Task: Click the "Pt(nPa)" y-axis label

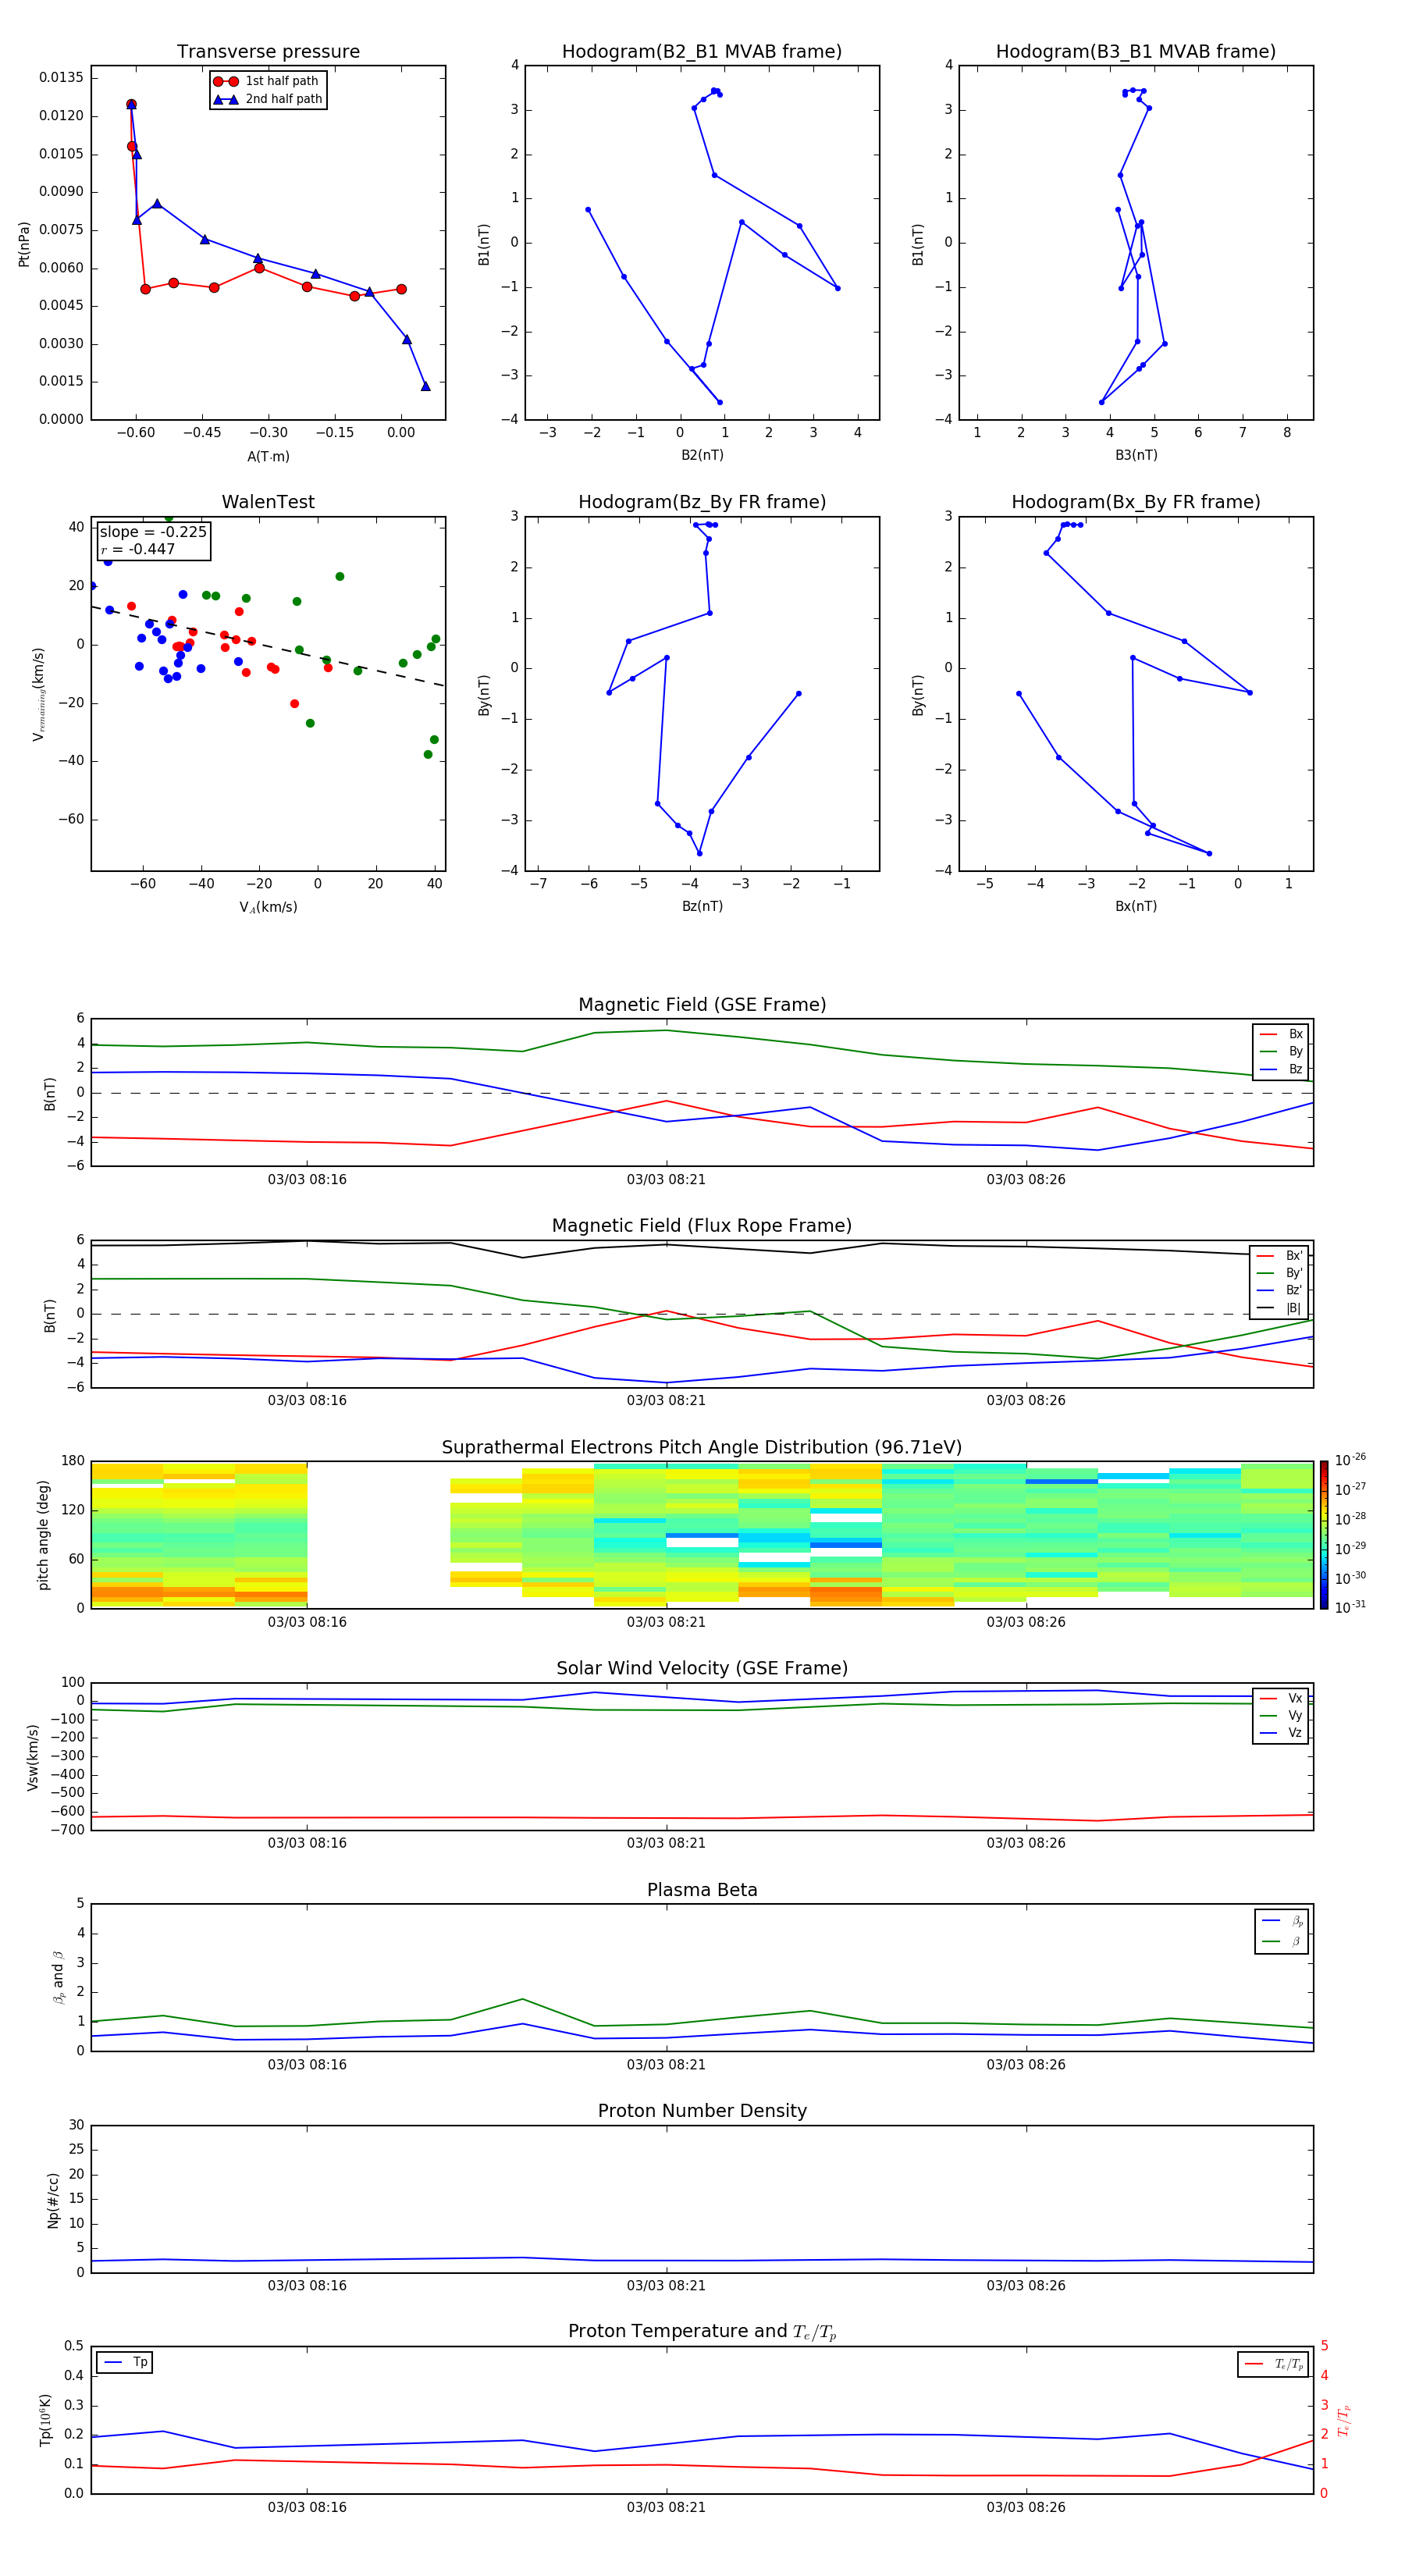Action: click(x=24, y=244)
